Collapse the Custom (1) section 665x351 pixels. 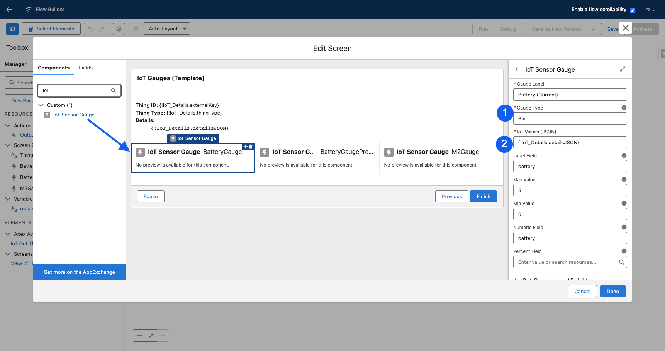point(41,105)
